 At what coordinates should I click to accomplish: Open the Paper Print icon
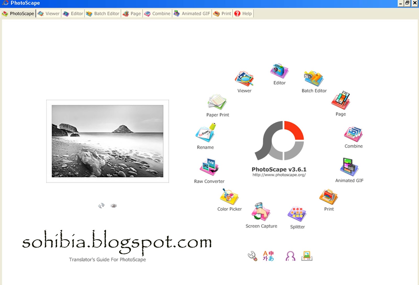pos(217,102)
